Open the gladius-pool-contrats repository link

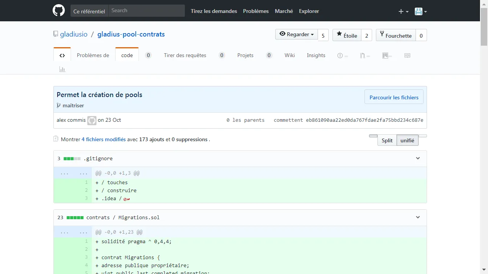pos(131,34)
